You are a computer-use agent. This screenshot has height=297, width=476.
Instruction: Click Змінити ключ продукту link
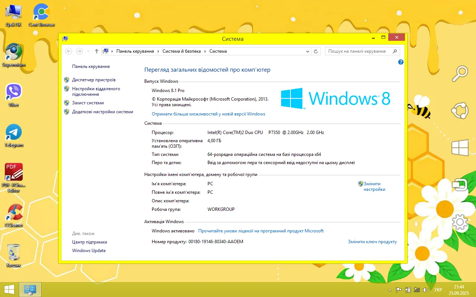point(372,242)
